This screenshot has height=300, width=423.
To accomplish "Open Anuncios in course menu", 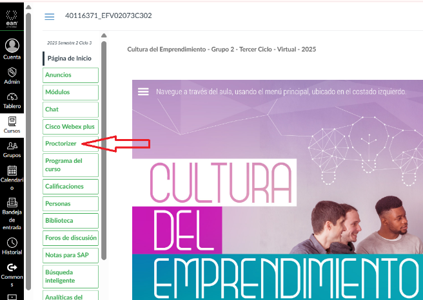I will (70, 75).
